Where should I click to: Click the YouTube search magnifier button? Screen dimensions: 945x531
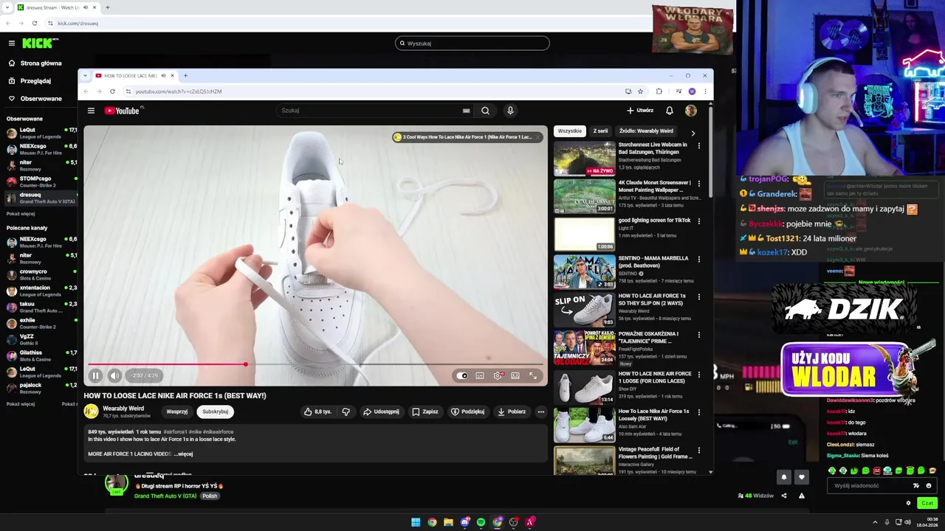click(x=485, y=111)
